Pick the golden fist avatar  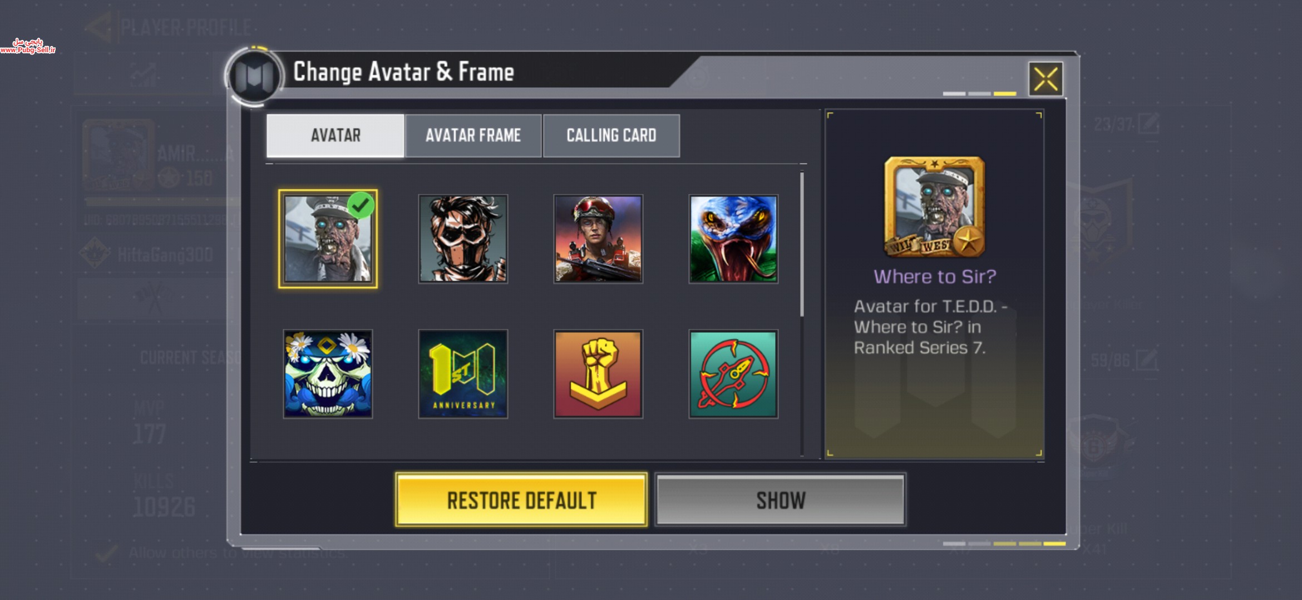598,374
